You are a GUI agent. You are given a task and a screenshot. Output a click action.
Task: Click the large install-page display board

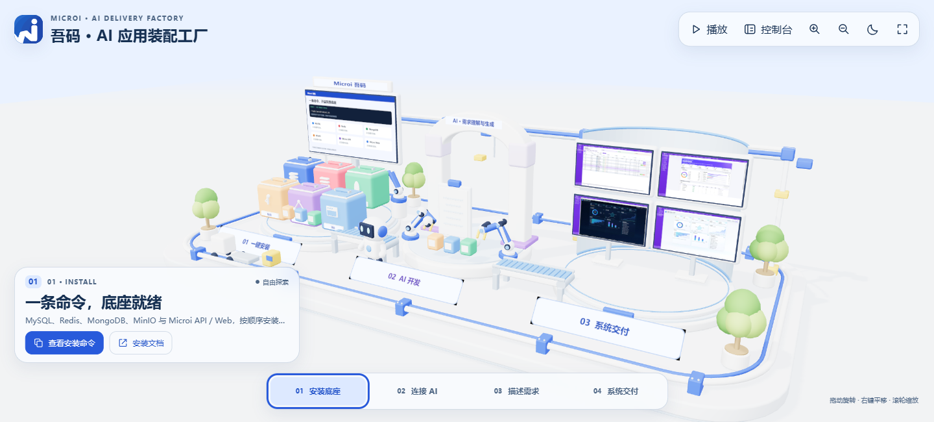pos(351,126)
